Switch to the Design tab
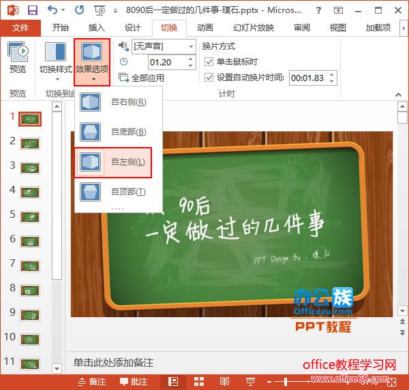Image resolution: width=409 pixels, height=390 pixels. tap(132, 28)
